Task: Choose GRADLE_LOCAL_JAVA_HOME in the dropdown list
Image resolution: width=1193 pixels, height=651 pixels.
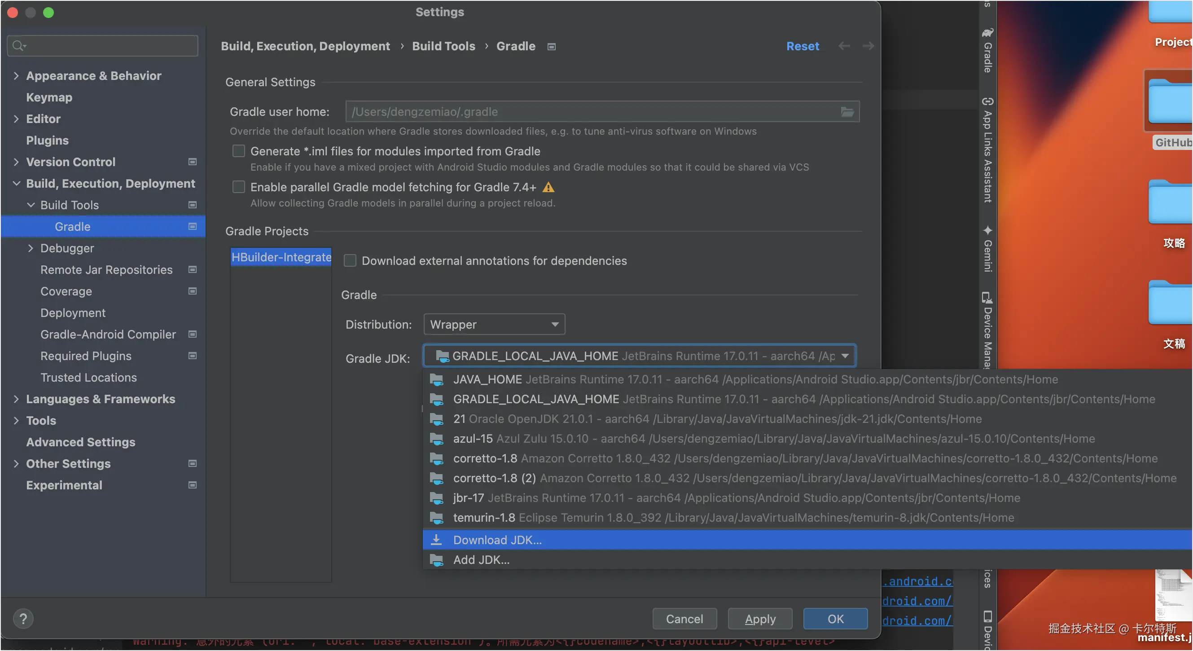Action: [808, 400]
